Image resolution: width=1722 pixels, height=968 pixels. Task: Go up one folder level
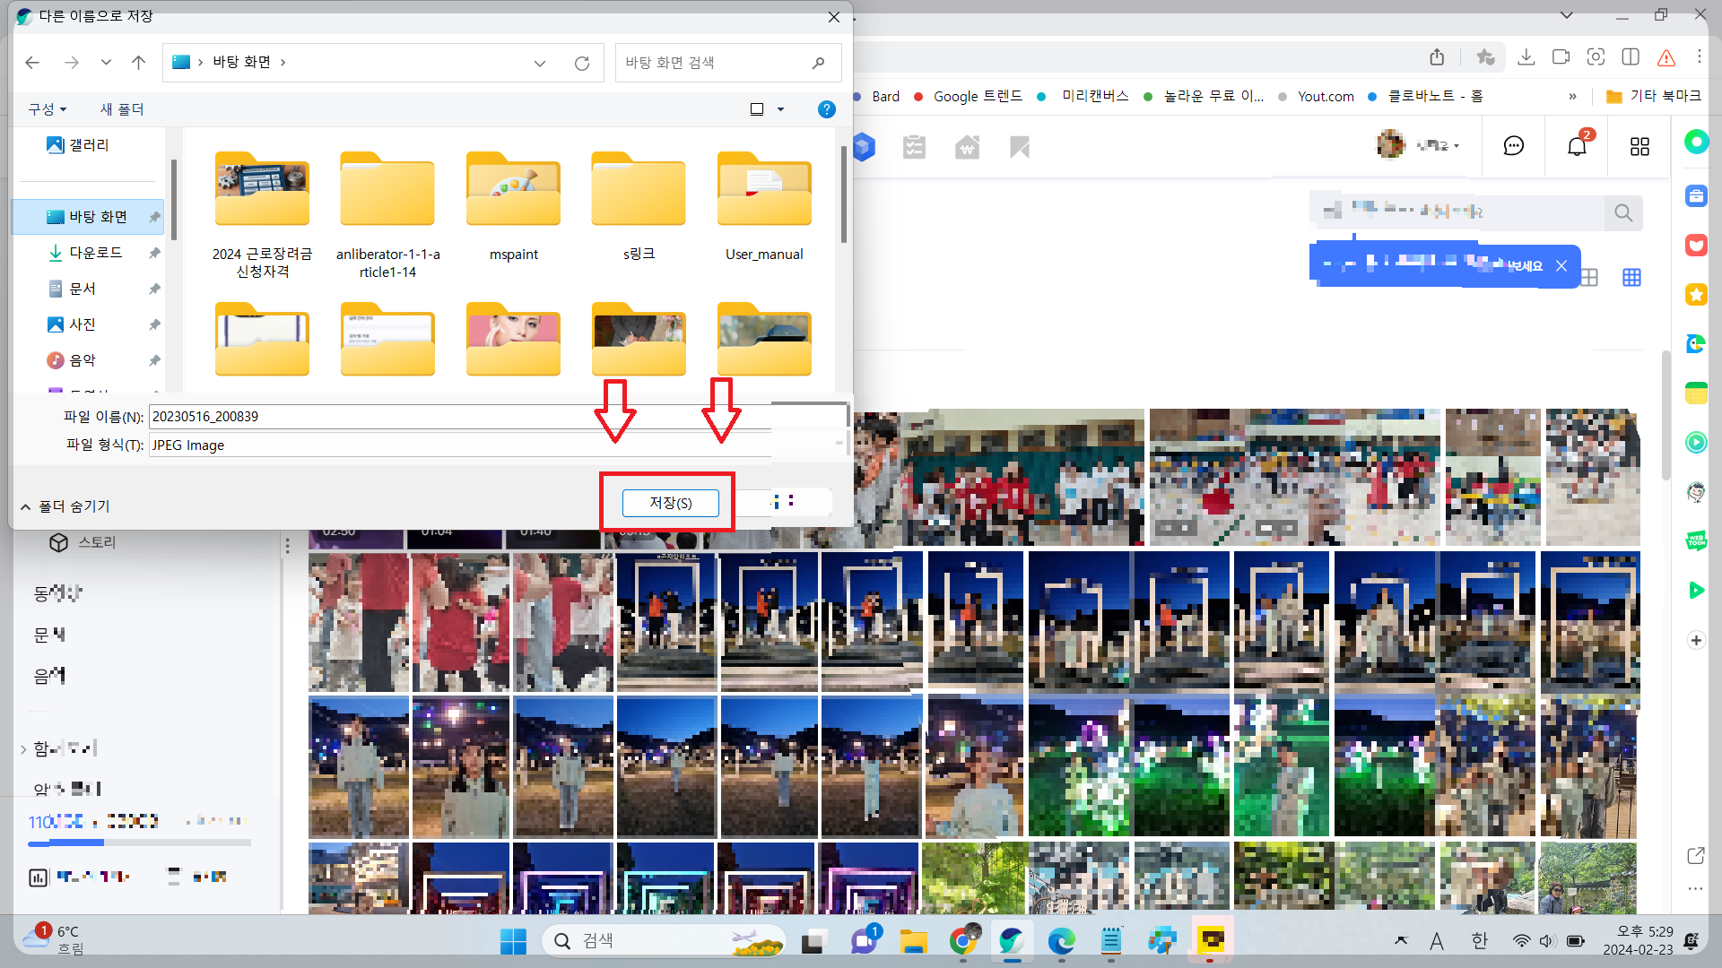coord(138,63)
